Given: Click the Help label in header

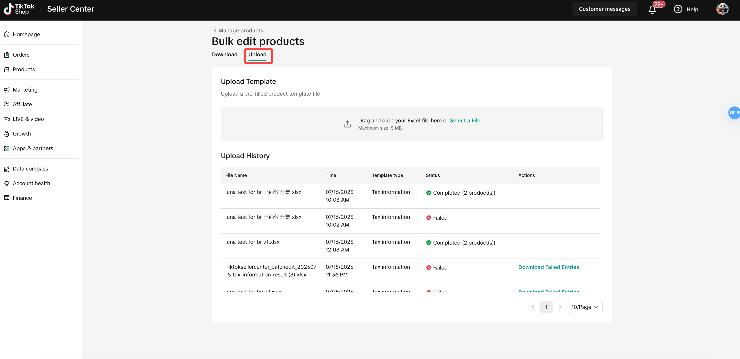Looking at the screenshot, I should pos(692,9).
